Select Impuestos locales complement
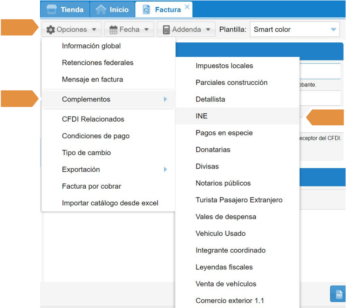 pos(224,66)
